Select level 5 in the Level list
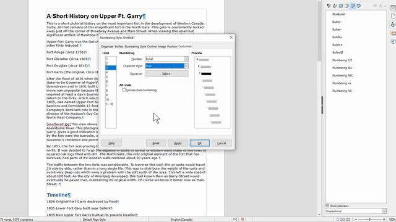 [x=111, y=76]
